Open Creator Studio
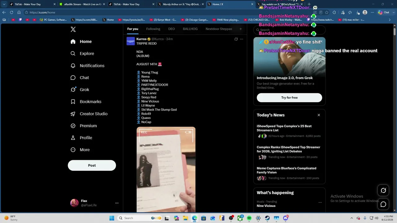Screen dimensions: 397x223 point(89,114)
